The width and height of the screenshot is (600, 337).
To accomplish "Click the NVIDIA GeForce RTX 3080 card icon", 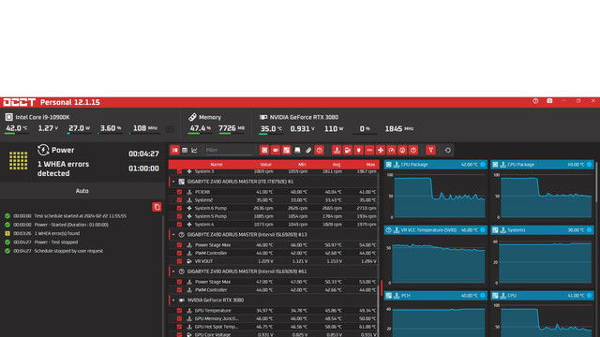I will (263, 117).
